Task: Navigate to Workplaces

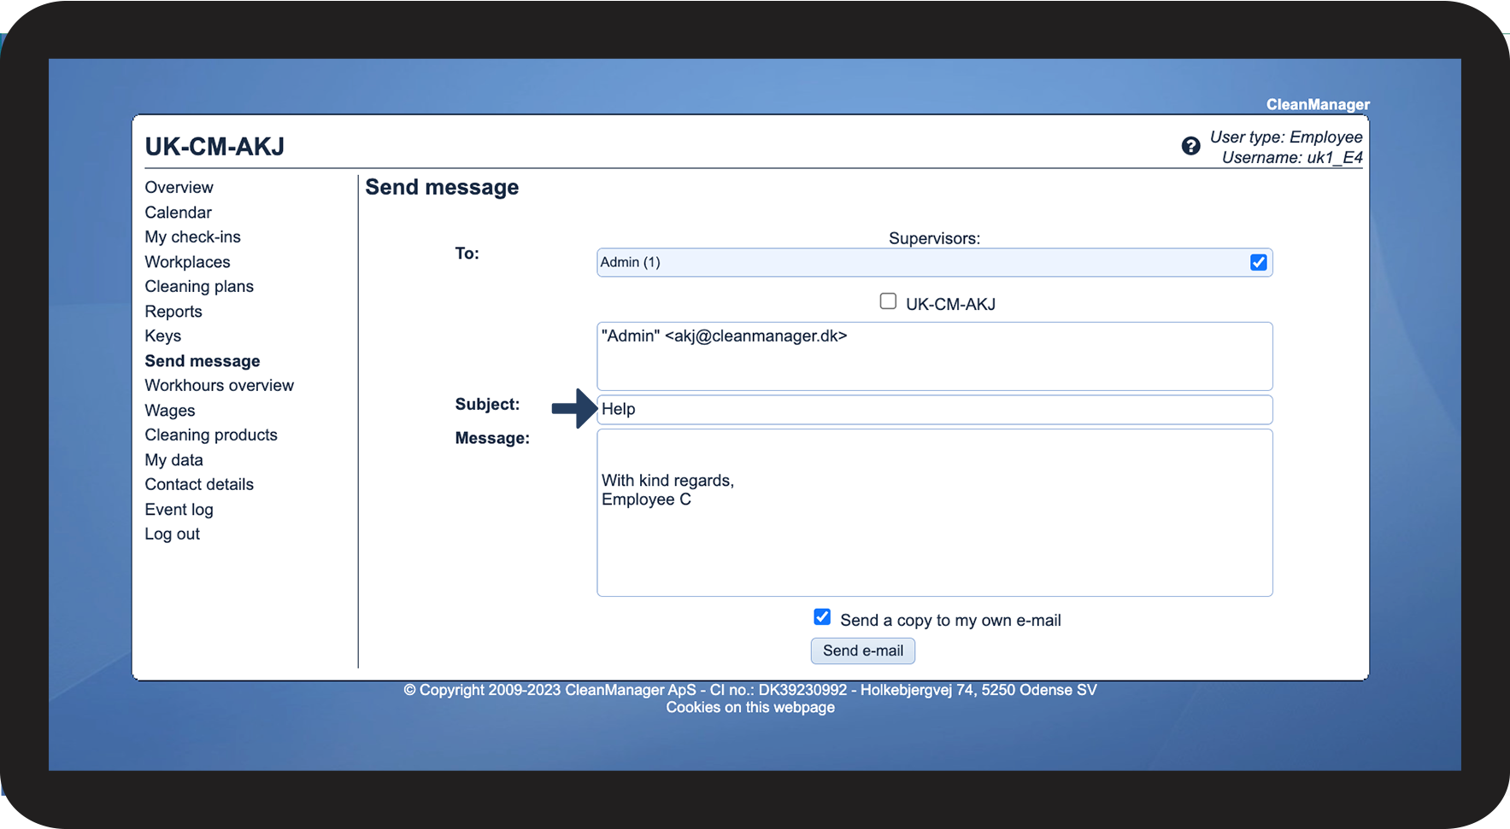Action: tap(187, 262)
